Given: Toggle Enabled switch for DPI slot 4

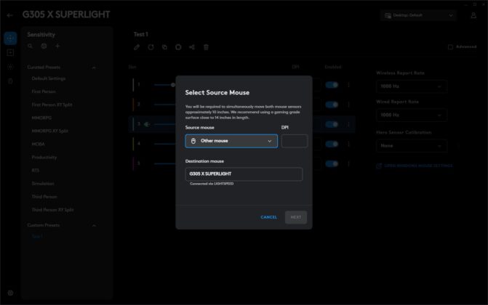Looking at the screenshot, I should [x=332, y=144].
